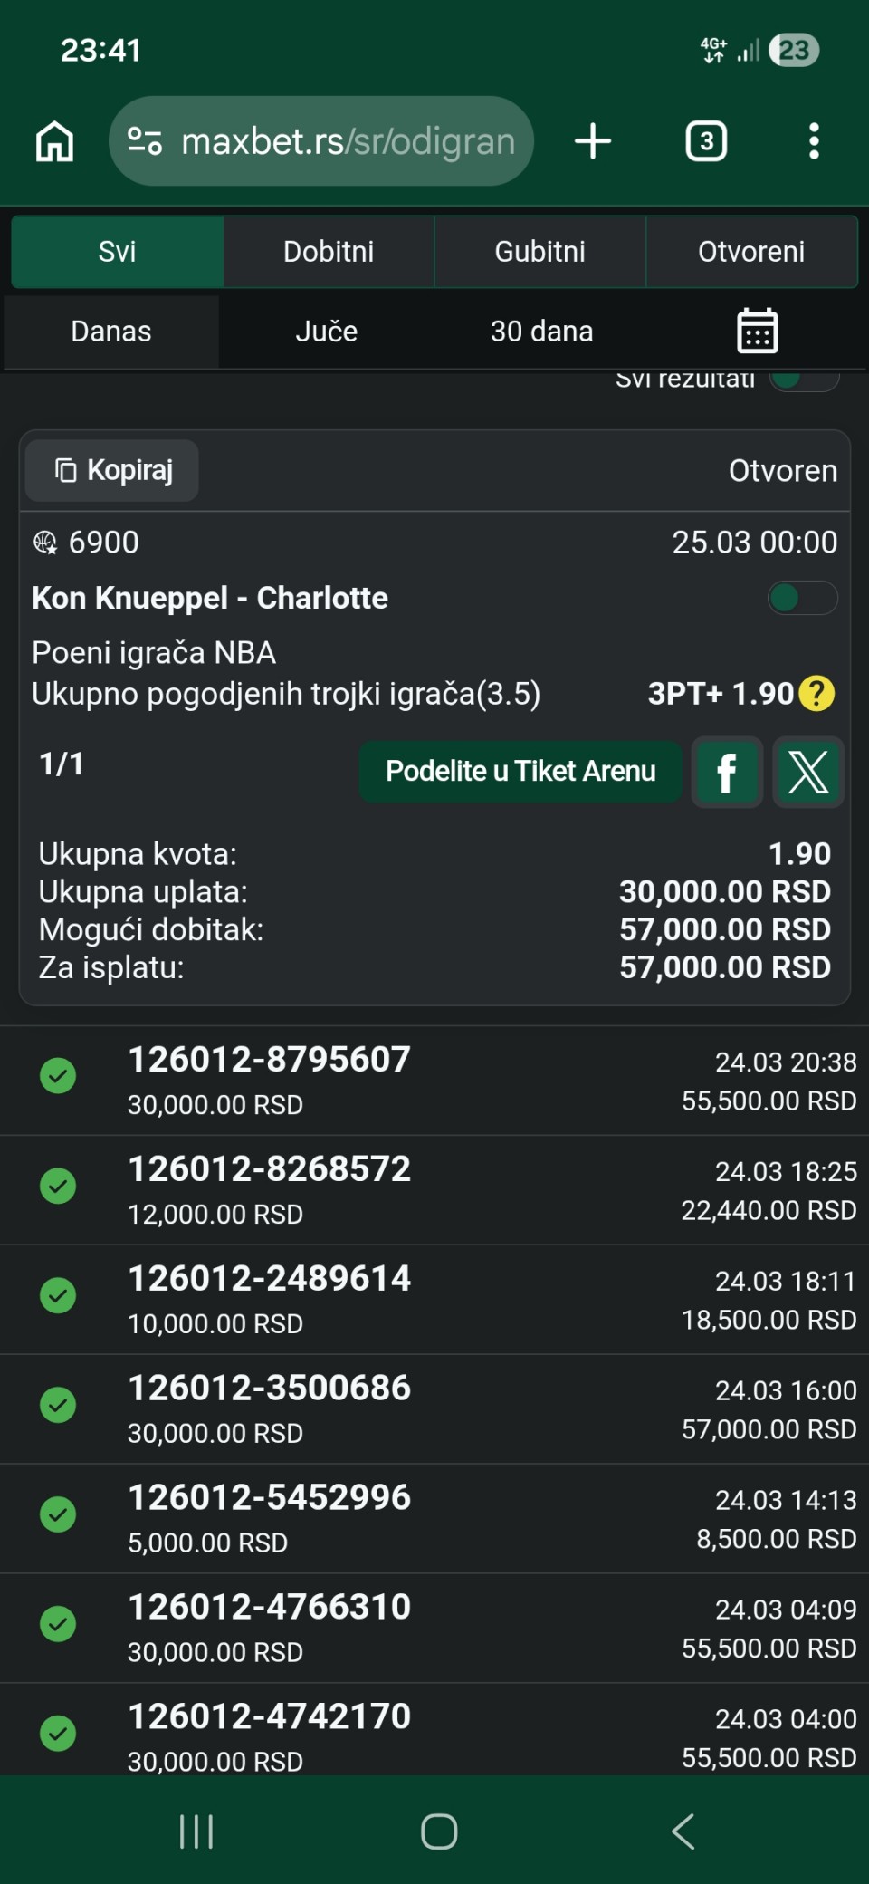Expand ticket 126012-8795607
The image size is (869, 1884).
(434, 1080)
